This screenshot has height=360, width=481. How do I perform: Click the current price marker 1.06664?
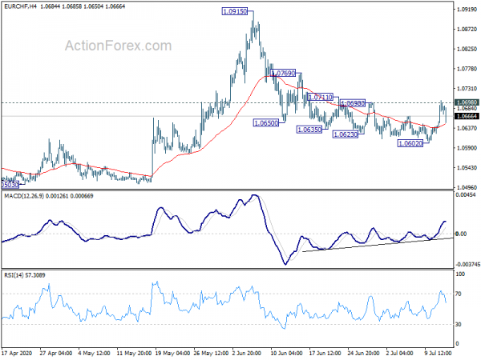[x=467, y=116]
